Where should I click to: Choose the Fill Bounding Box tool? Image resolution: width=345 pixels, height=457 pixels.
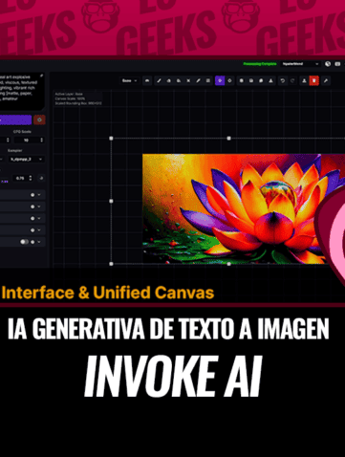179,81
